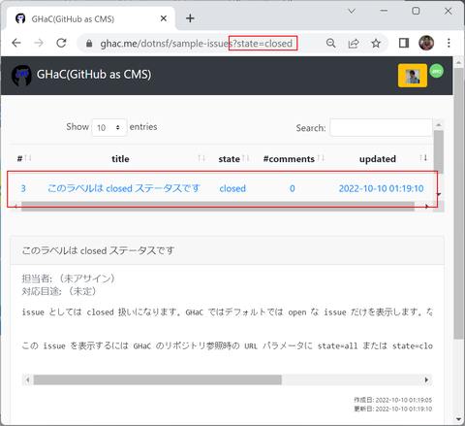Screen dimensions: 465x426
Task: Click the green round badge in header
Action: (x=437, y=71)
